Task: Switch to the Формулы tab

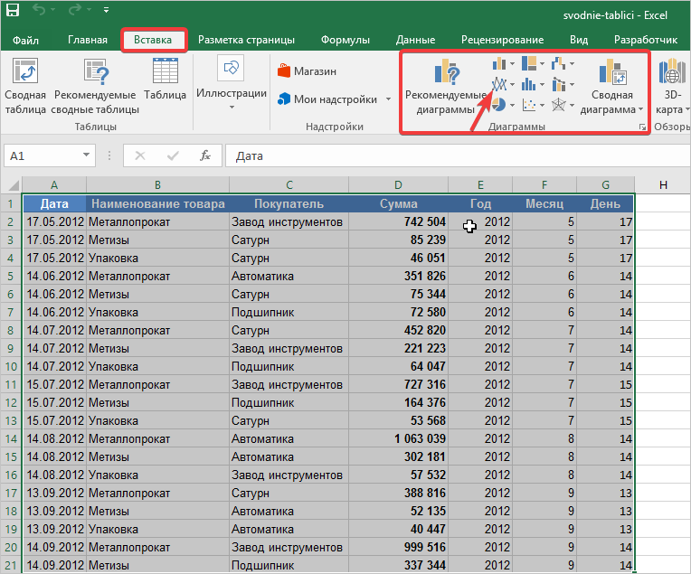Action: pyautogui.click(x=345, y=40)
